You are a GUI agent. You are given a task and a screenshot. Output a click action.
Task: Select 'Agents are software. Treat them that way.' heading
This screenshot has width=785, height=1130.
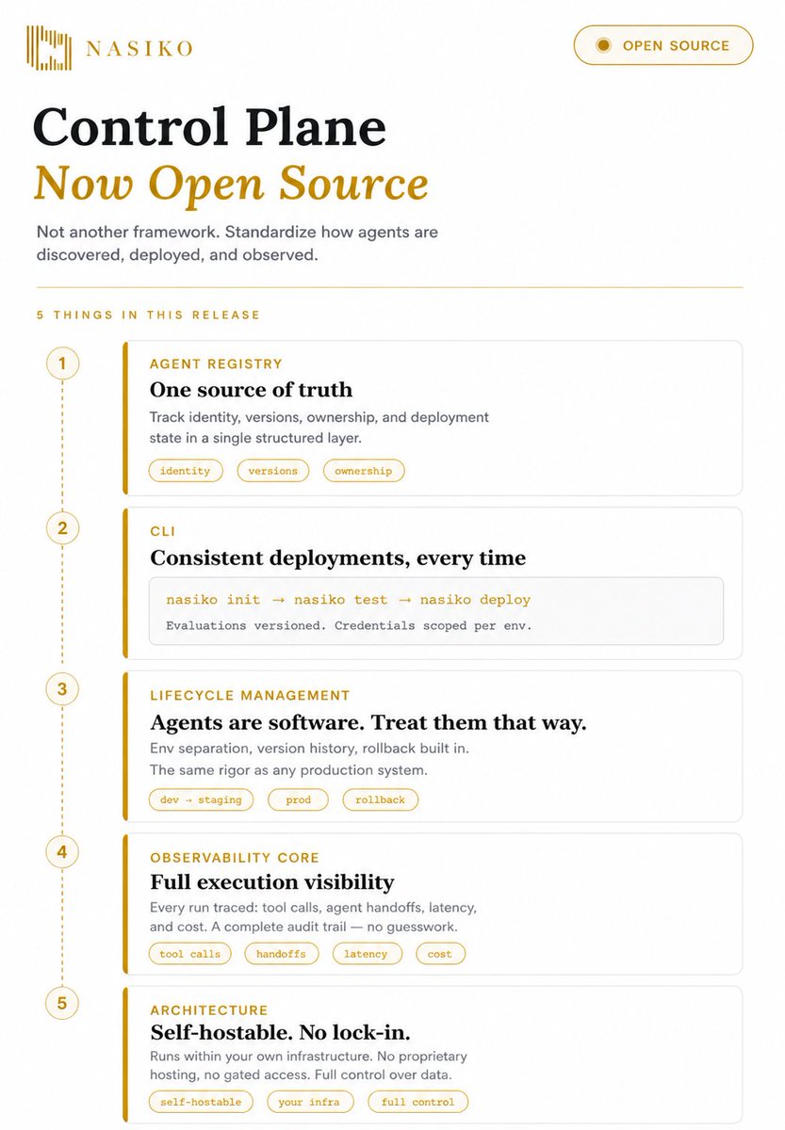point(368,723)
